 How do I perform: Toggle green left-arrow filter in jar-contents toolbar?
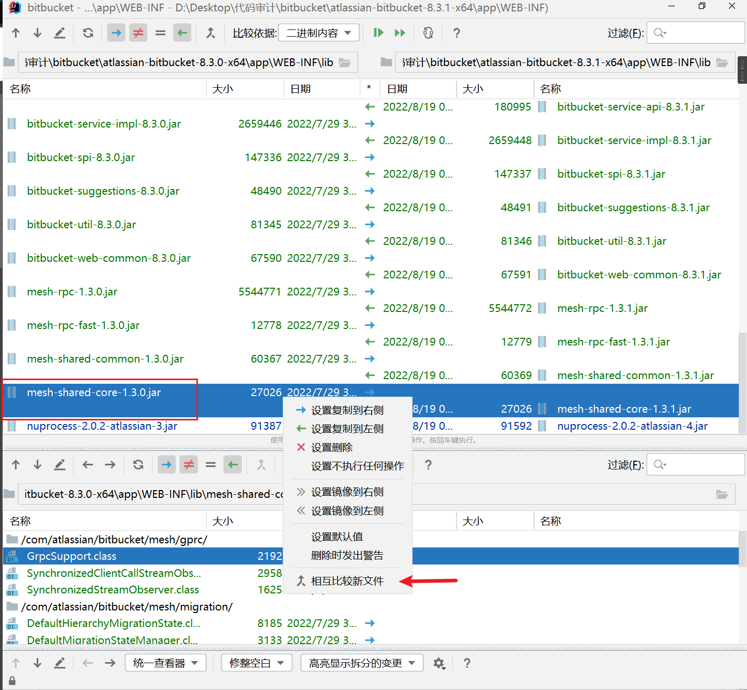click(233, 465)
